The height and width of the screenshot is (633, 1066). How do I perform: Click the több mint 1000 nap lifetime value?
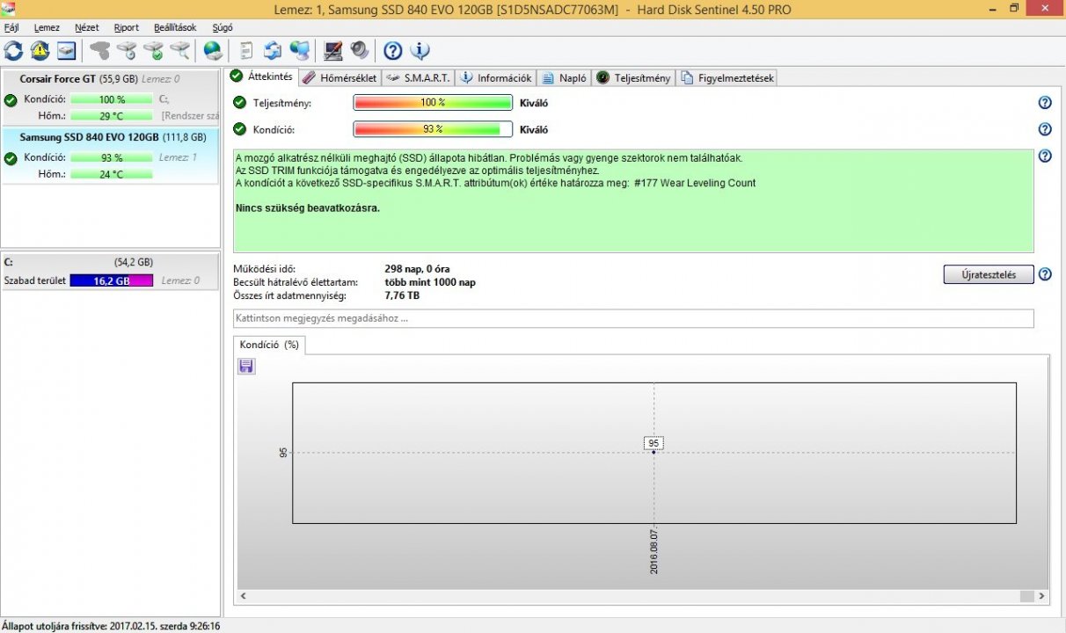(430, 282)
